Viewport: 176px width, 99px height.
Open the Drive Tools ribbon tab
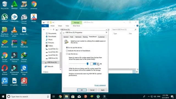(76, 26)
